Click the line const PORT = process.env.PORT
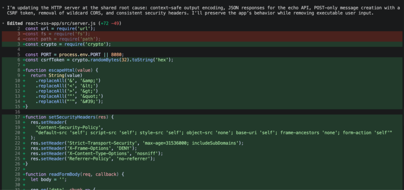The height and width of the screenshot is (190, 404). click(x=75, y=54)
